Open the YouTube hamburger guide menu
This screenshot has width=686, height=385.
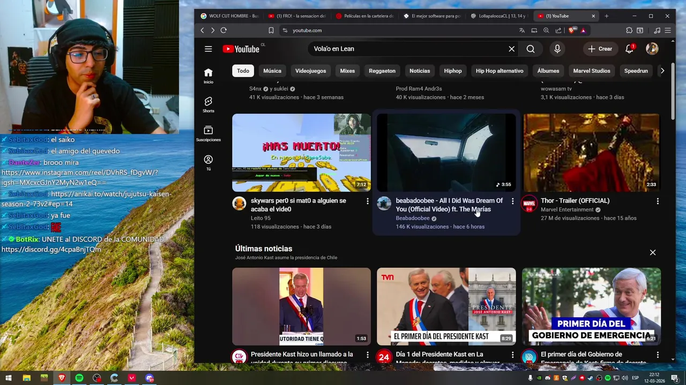click(208, 49)
